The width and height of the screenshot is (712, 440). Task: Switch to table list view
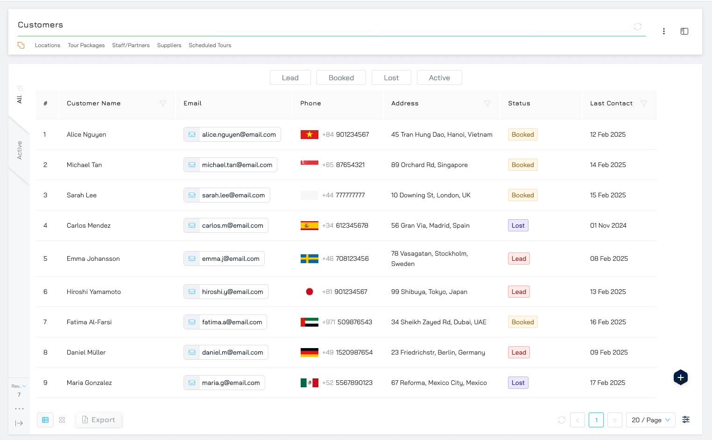click(45, 420)
